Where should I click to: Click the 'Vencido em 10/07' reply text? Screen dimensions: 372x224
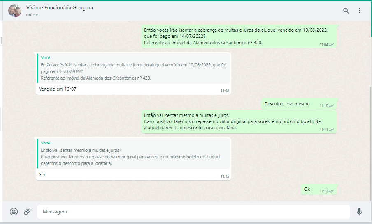point(58,89)
